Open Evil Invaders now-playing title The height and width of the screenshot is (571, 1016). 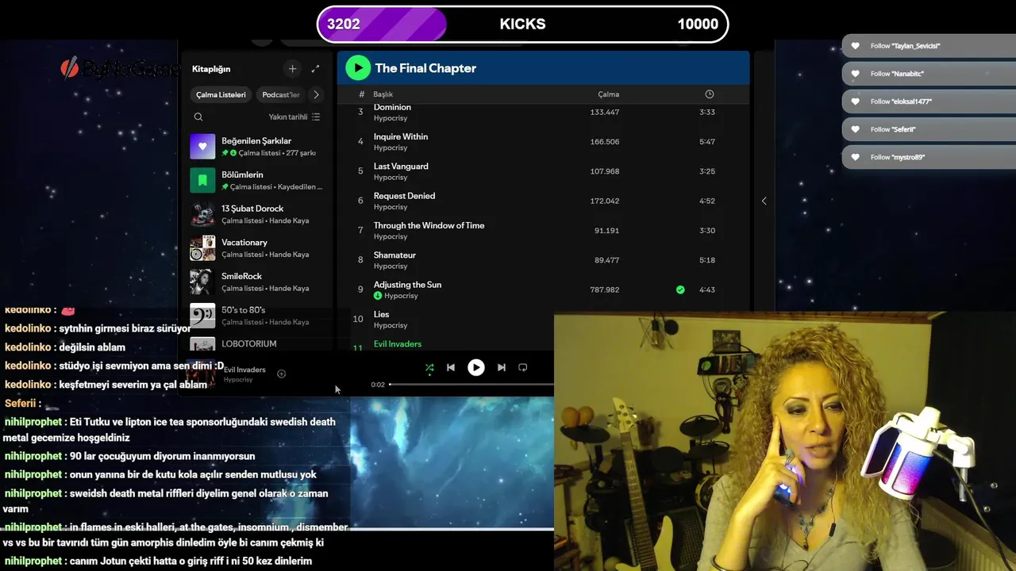tap(244, 370)
